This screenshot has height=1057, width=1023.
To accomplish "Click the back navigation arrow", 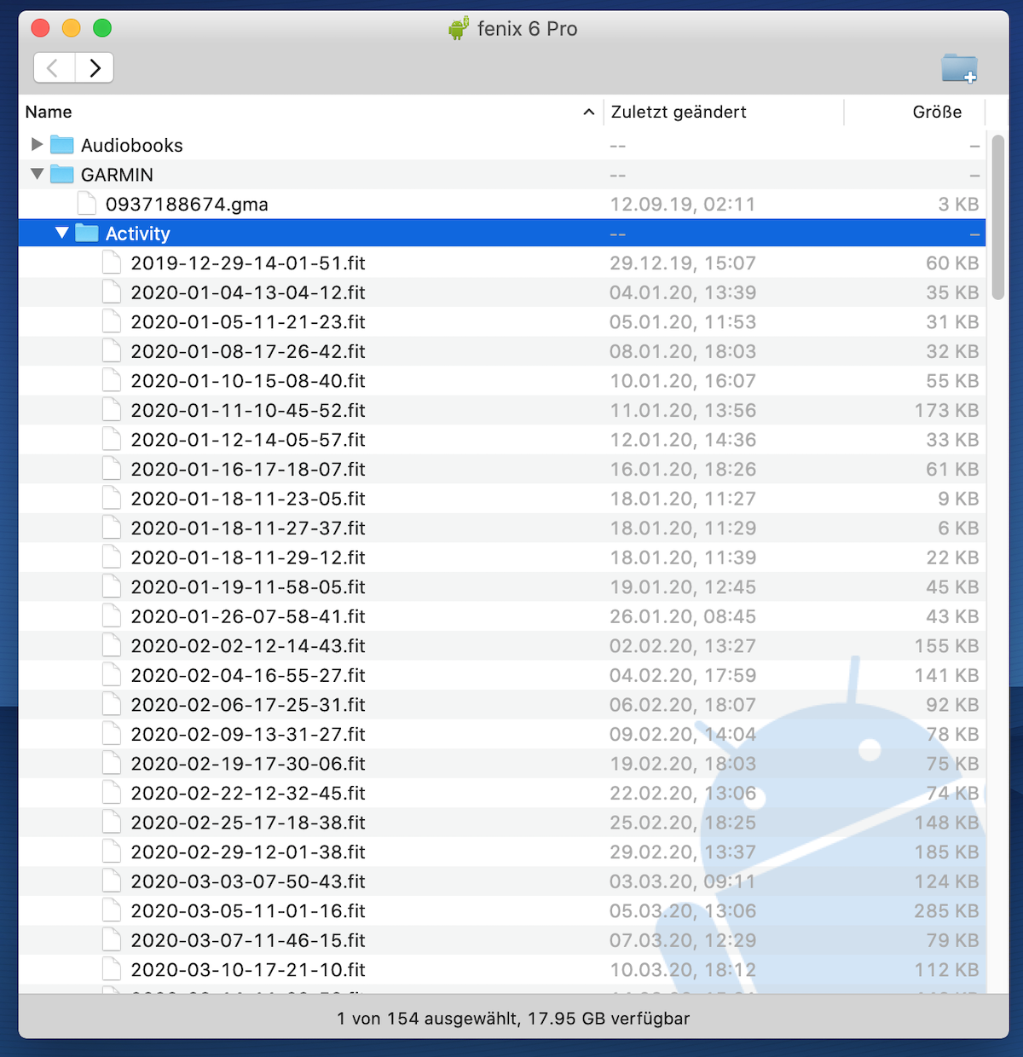I will pos(54,67).
